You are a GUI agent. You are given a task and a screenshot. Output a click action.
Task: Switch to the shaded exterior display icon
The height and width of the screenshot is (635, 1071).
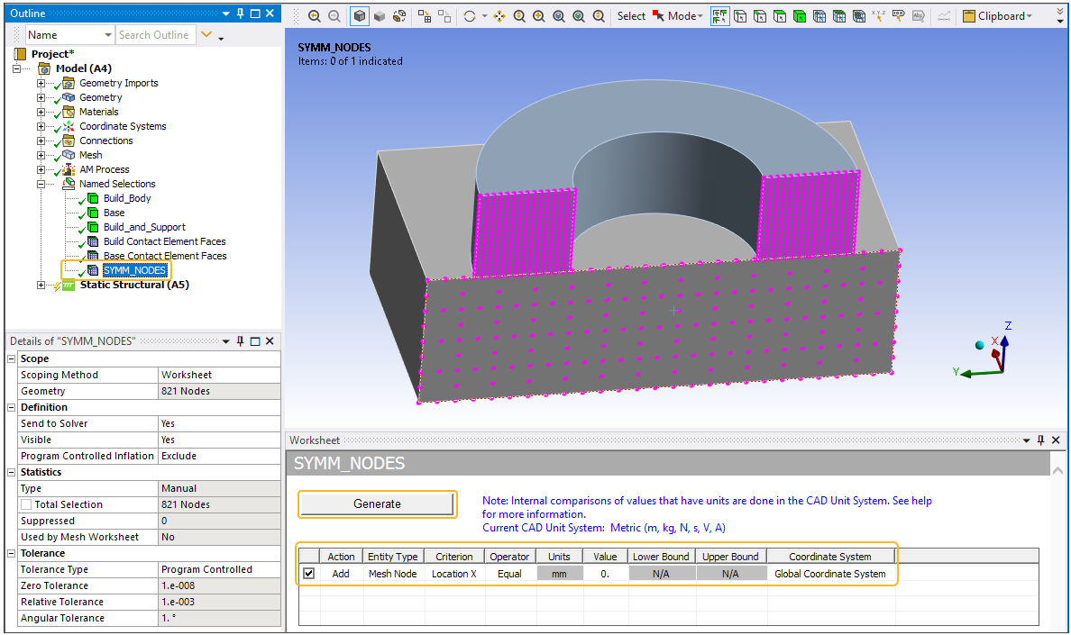click(x=379, y=15)
